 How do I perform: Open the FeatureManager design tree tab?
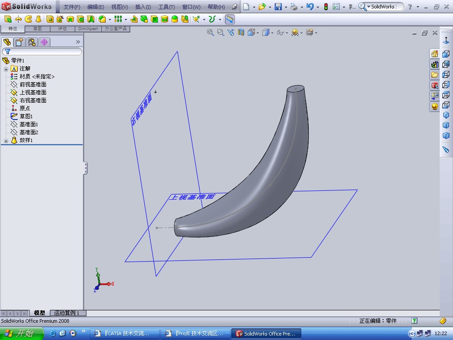tap(7, 42)
